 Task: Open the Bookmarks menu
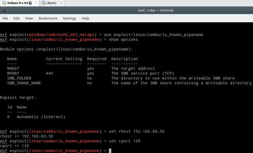tap(48, 18)
